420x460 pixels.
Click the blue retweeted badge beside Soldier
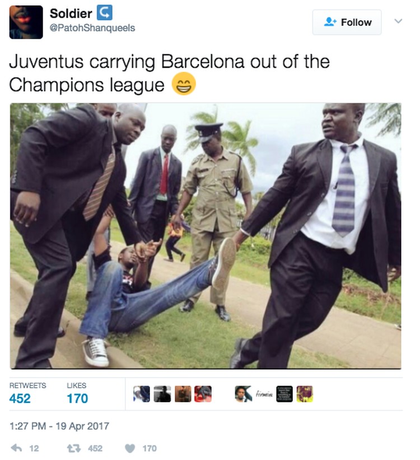(104, 13)
